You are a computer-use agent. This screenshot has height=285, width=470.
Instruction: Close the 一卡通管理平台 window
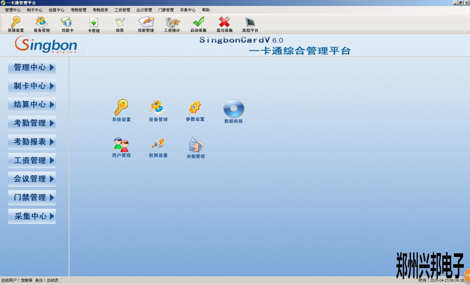click(466, 3)
